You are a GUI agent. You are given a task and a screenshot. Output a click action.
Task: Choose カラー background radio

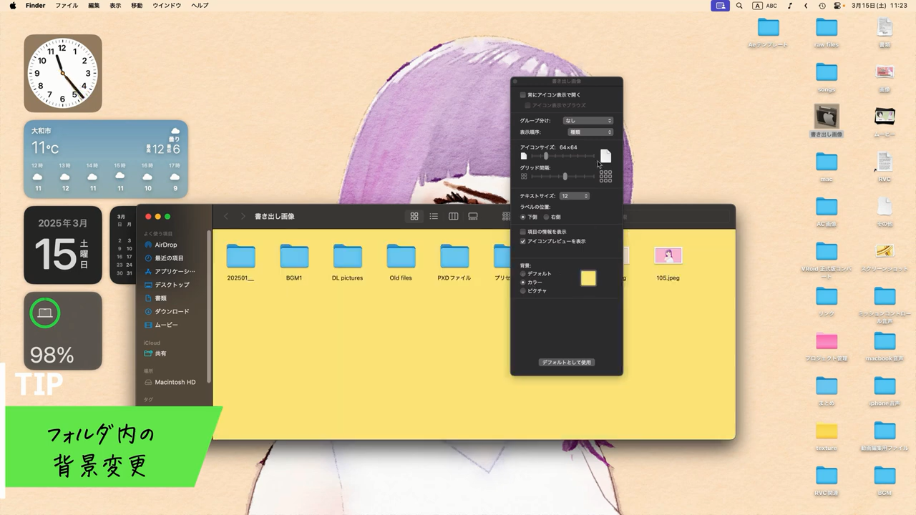point(523,283)
